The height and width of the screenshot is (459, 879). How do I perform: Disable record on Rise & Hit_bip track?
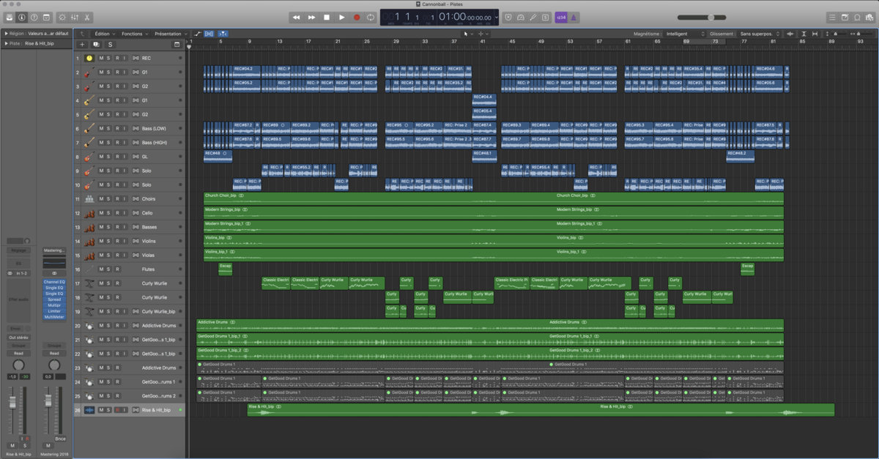tap(116, 410)
